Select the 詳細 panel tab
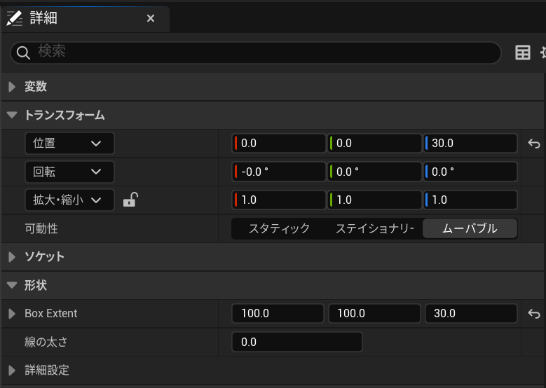This screenshot has width=546, height=388. tap(43, 18)
